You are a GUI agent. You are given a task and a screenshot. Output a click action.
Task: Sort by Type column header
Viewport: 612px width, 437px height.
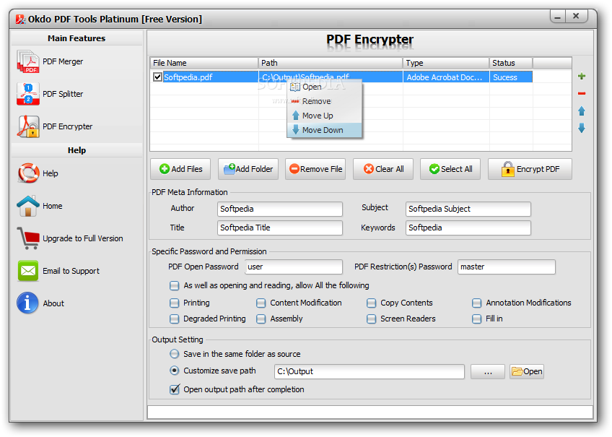(x=446, y=63)
